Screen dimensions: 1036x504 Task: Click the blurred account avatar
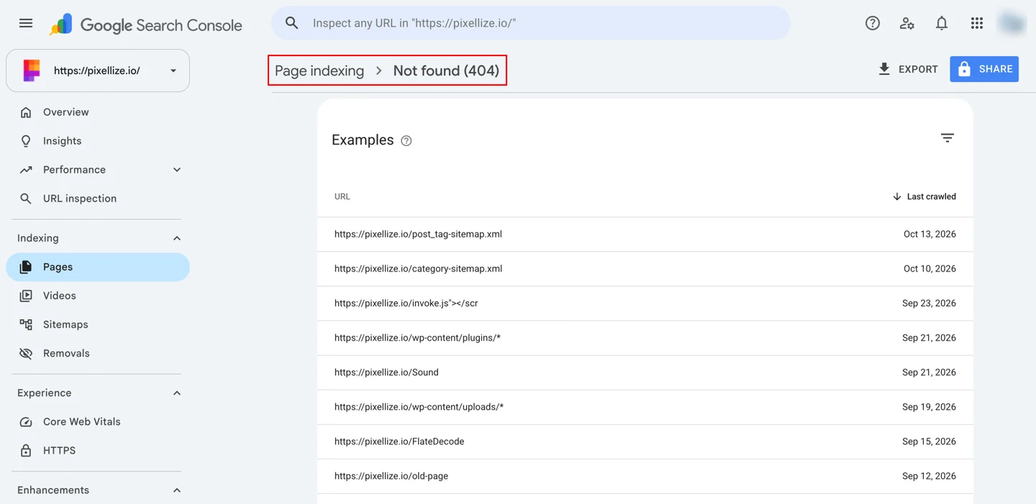click(1012, 23)
